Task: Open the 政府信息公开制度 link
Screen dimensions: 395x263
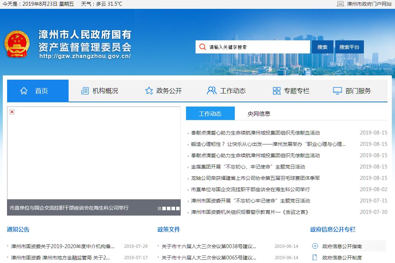Action: [x=342, y=258]
